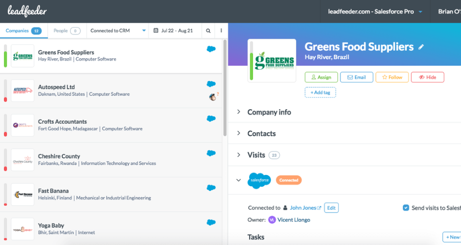The height and width of the screenshot is (245, 461).
Task: Click the Leadfeeder logo
Action: pyautogui.click(x=27, y=11)
